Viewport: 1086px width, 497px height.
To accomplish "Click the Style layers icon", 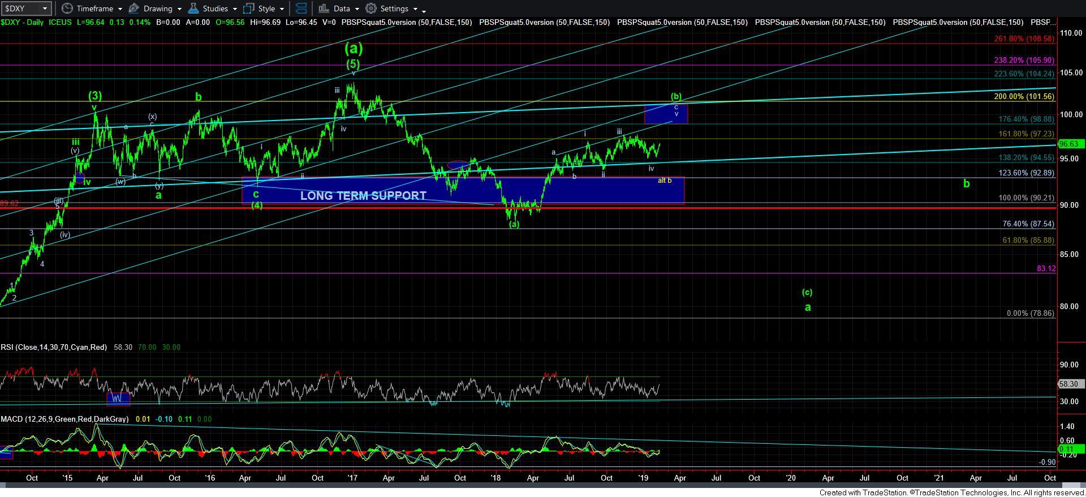I will tap(248, 8).
